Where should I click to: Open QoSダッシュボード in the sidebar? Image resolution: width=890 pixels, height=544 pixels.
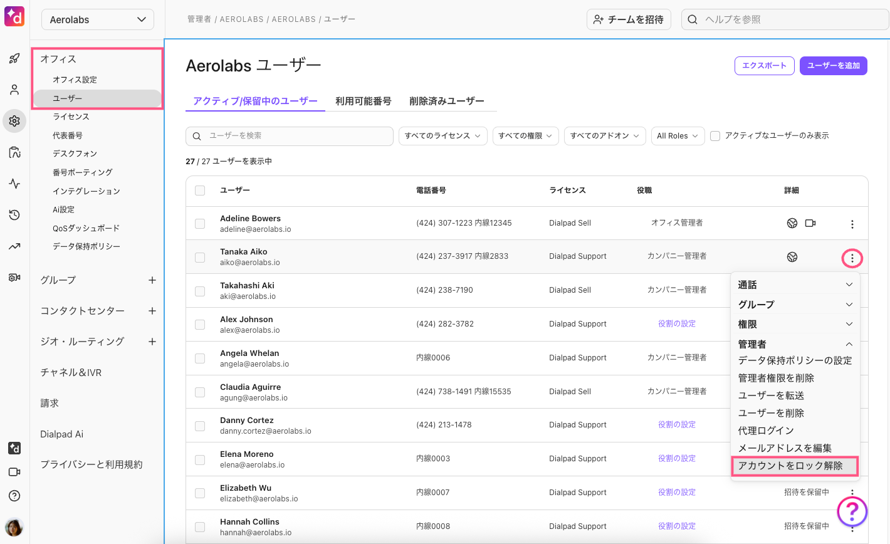pyautogui.click(x=86, y=228)
